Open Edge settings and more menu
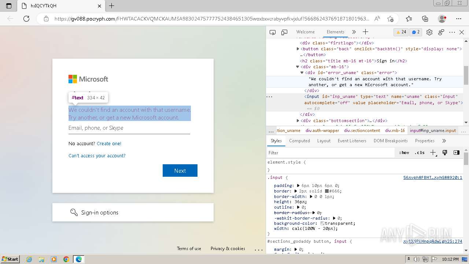Viewport: 469px width, 264px height. pyautogui.click(x=459, y=19)
